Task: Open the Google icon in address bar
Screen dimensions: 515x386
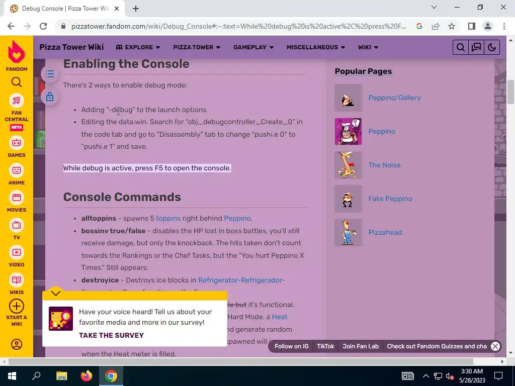Action: coord(419,26)
